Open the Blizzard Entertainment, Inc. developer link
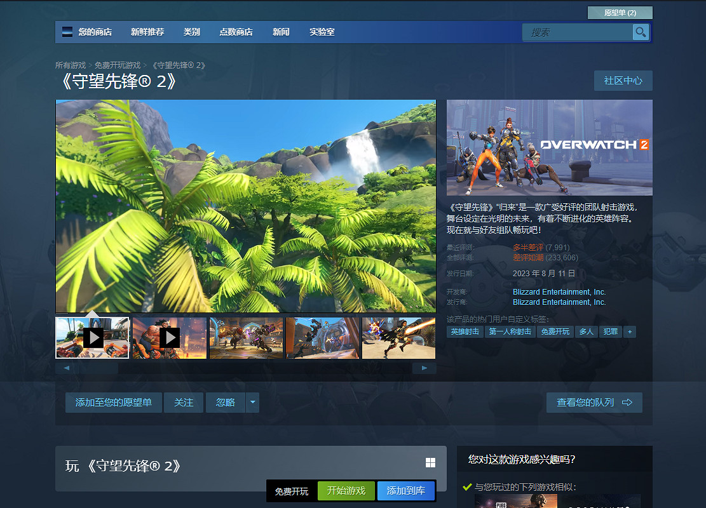Screen dimensions: 706x508 pos(559,291)
